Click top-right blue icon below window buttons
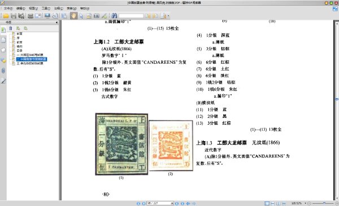 click(x=335, y=9)
